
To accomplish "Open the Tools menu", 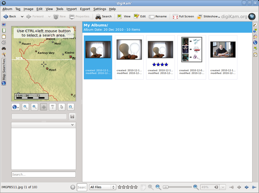I will pos(60,9).
